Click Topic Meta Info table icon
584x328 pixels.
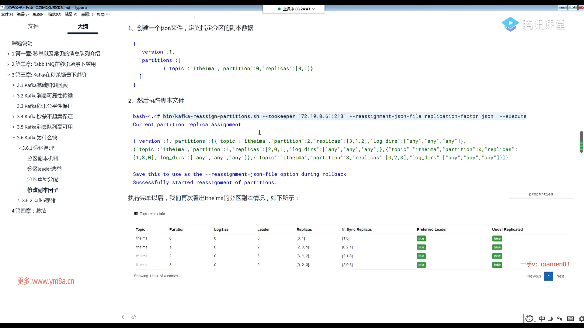(136, 214)
